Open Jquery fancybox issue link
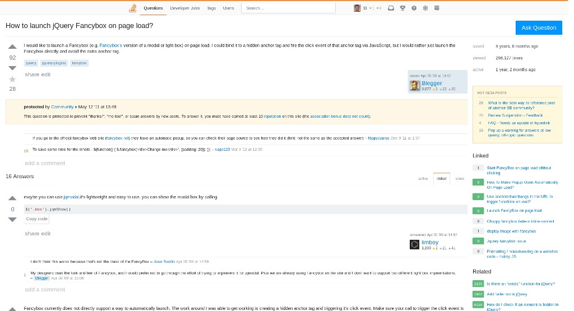Viewport: 574px width, 311px height. (x=506, y=241)
